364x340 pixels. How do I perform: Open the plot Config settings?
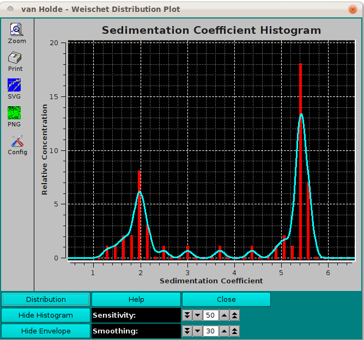(x=17, y=141)
